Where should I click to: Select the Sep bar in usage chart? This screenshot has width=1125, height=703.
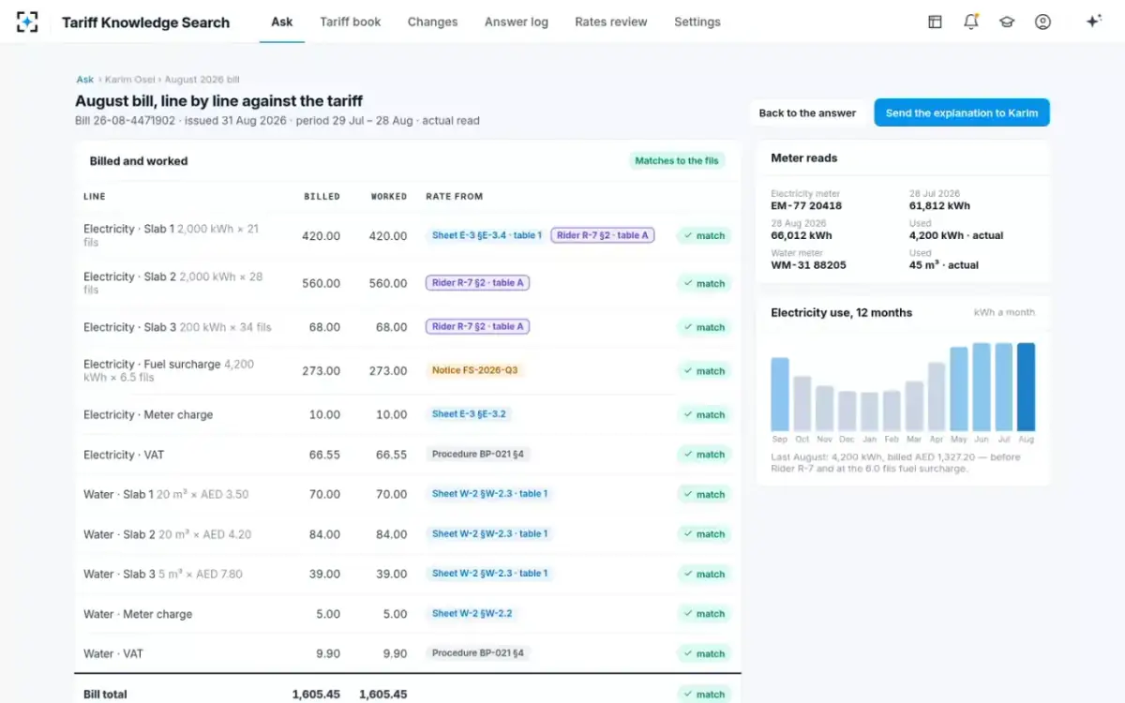coord(780,394)
